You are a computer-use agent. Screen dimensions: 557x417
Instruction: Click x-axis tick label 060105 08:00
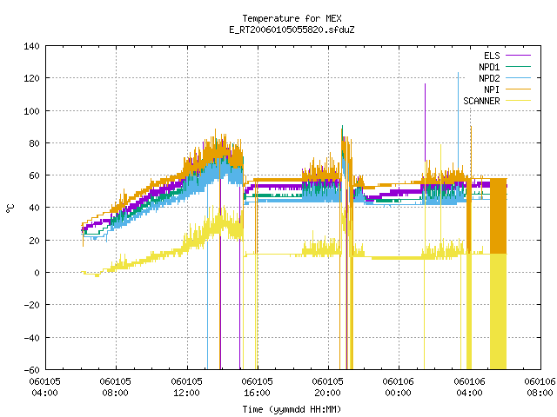[x=116, y=387]
